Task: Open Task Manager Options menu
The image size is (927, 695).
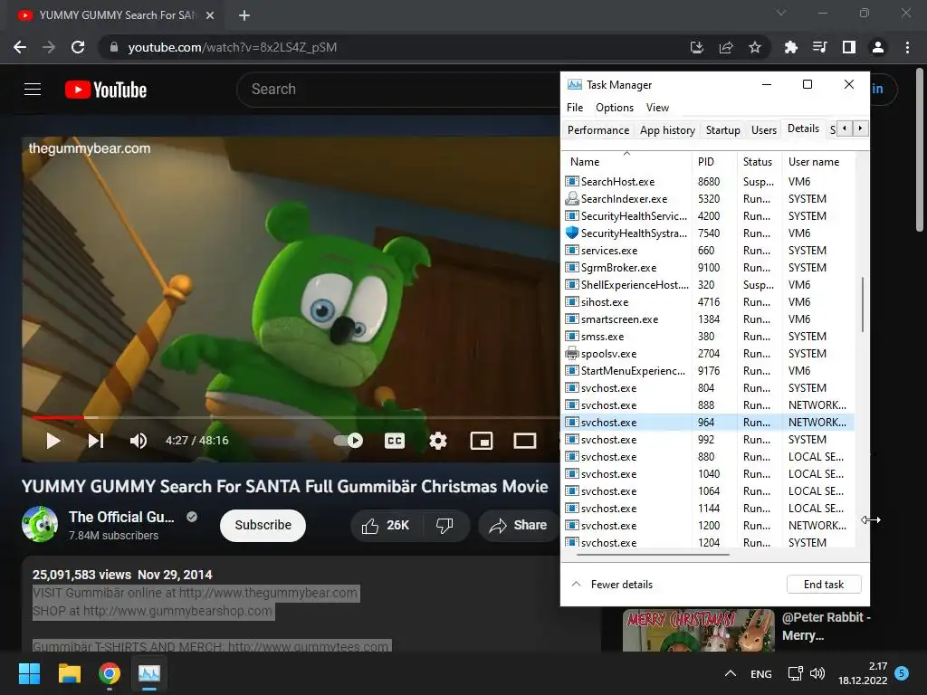Action: pos(615,108)
